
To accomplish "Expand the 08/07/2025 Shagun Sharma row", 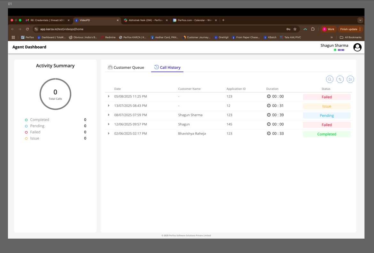I will pyautogui.click(x=108, y=115).
